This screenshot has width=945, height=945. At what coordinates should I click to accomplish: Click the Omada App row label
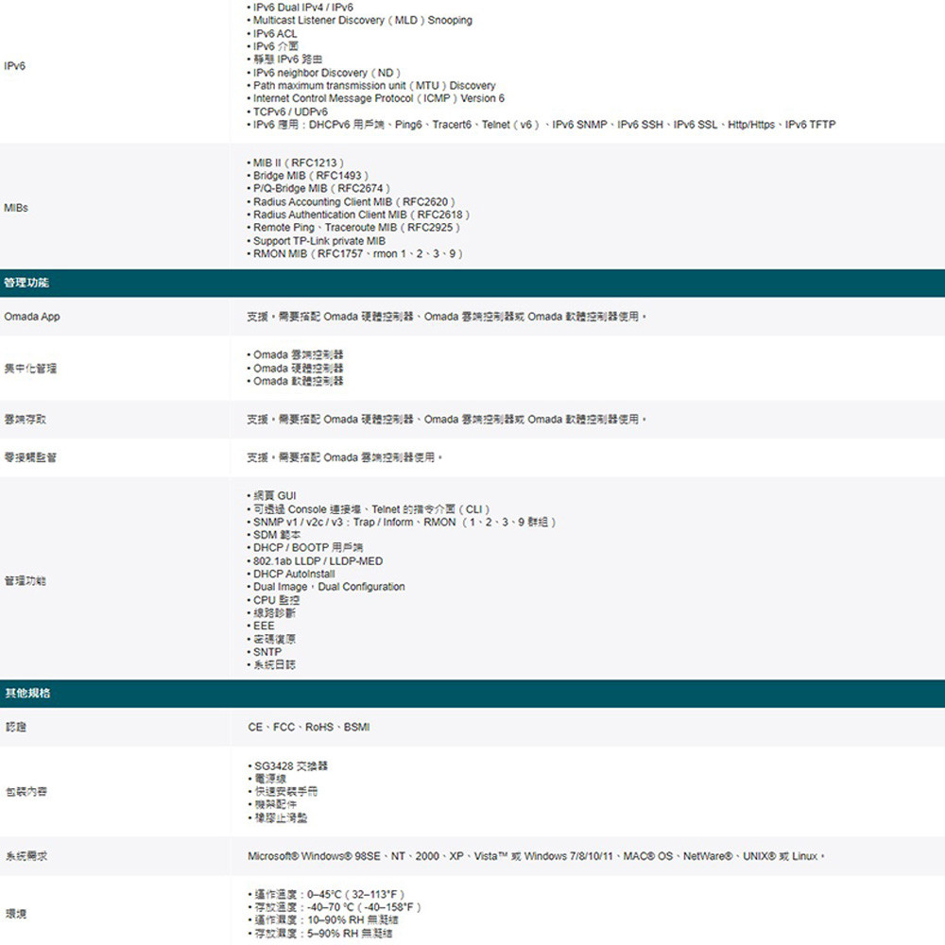click(31, 317)
